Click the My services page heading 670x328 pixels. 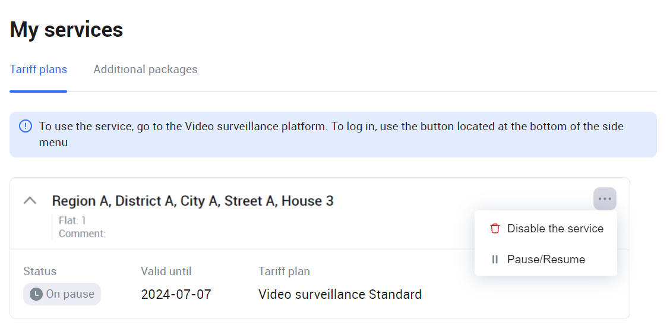67,29
